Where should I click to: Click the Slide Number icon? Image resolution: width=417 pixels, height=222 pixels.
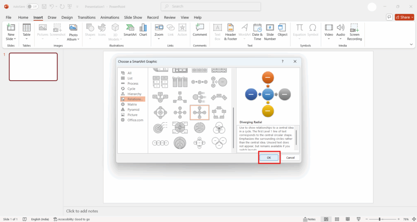pyautogui.click(x=270, y=31)
